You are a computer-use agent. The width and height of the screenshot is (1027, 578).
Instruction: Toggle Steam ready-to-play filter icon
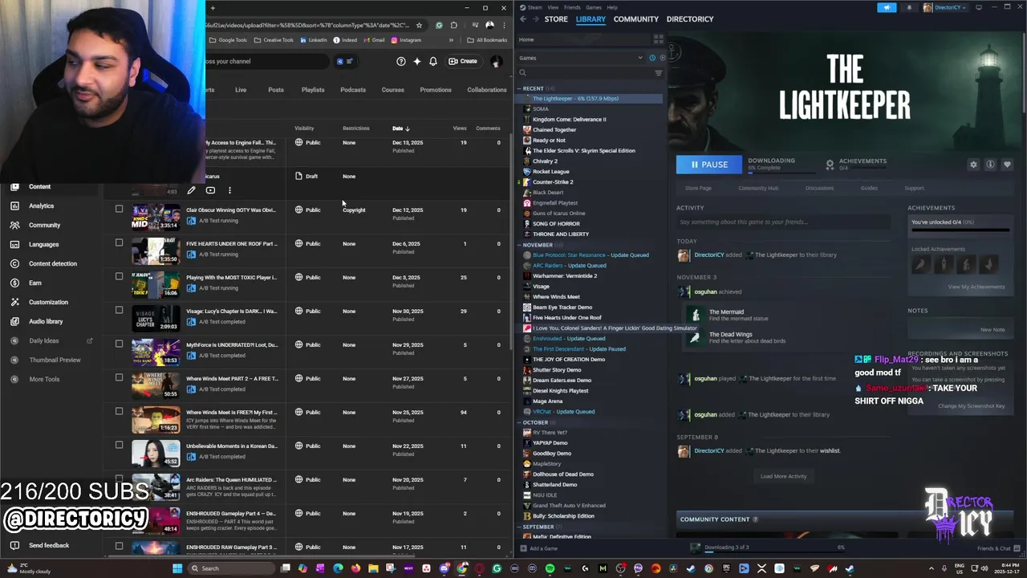point(662,58)
